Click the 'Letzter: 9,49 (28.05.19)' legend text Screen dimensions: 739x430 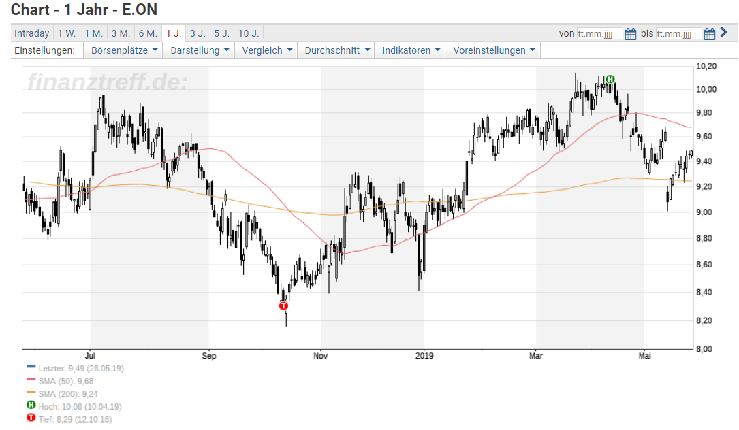tap(81, 368)
